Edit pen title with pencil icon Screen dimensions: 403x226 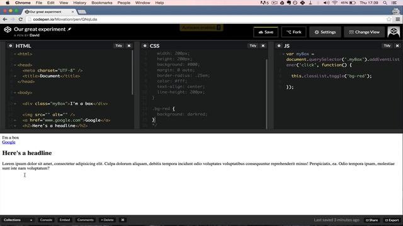[69, 30]
